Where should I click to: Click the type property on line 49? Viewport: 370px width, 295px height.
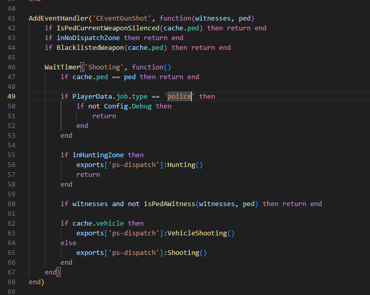coord(139,97)
